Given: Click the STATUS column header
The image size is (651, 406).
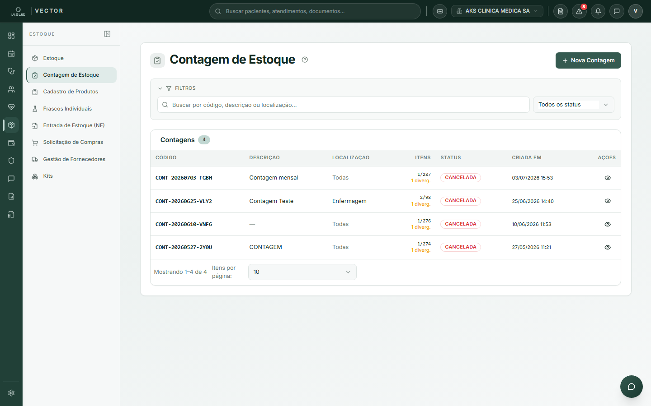Looking at the screenshot, I should (x=451, y=157).
